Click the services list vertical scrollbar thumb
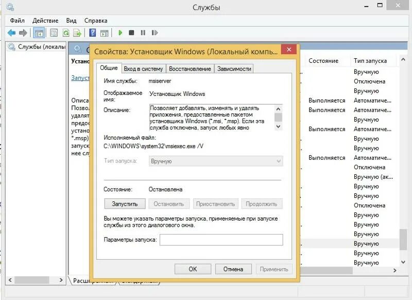412x300 pixels. pos(403,239)
